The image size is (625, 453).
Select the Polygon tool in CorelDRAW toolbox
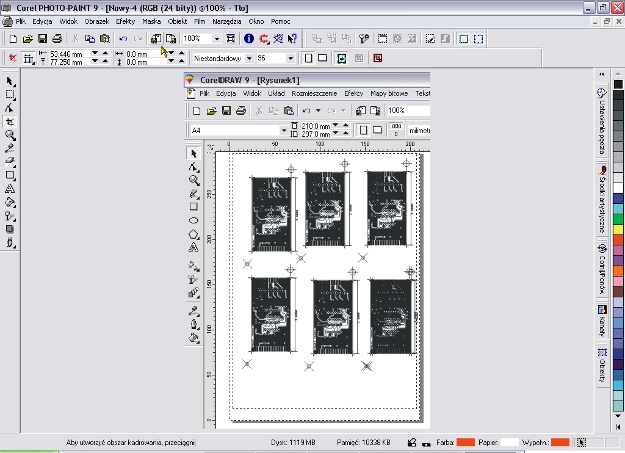pyautogui.click(x=193, y=234)
